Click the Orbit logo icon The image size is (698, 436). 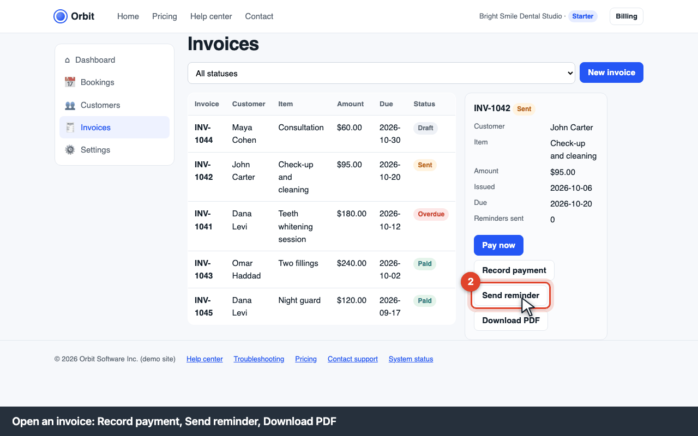click(61, 16)
